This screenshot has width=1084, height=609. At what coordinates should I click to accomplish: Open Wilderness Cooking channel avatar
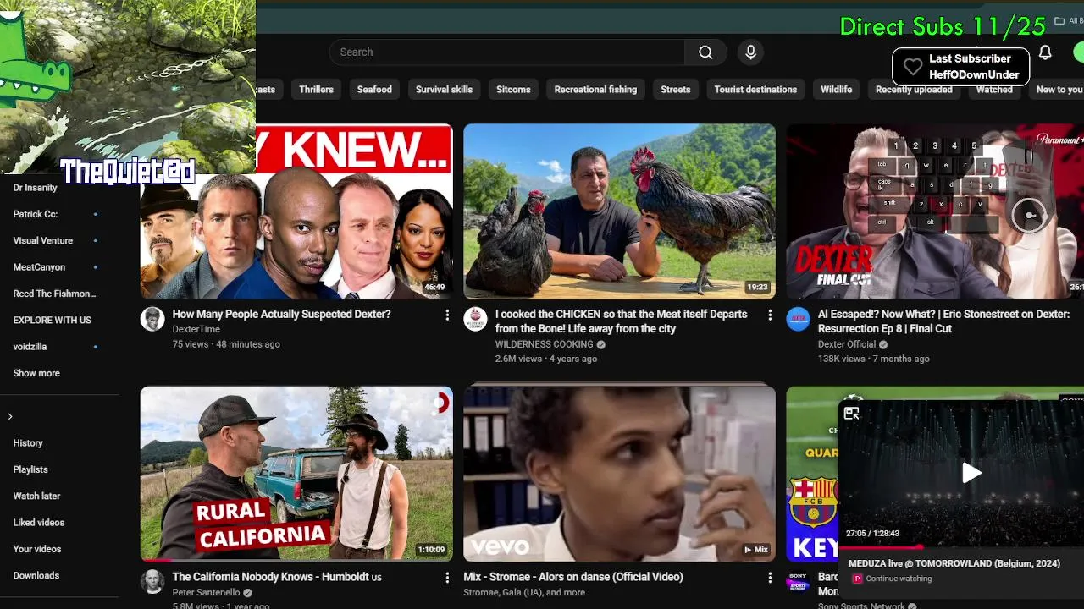click(x=475, y=319)
